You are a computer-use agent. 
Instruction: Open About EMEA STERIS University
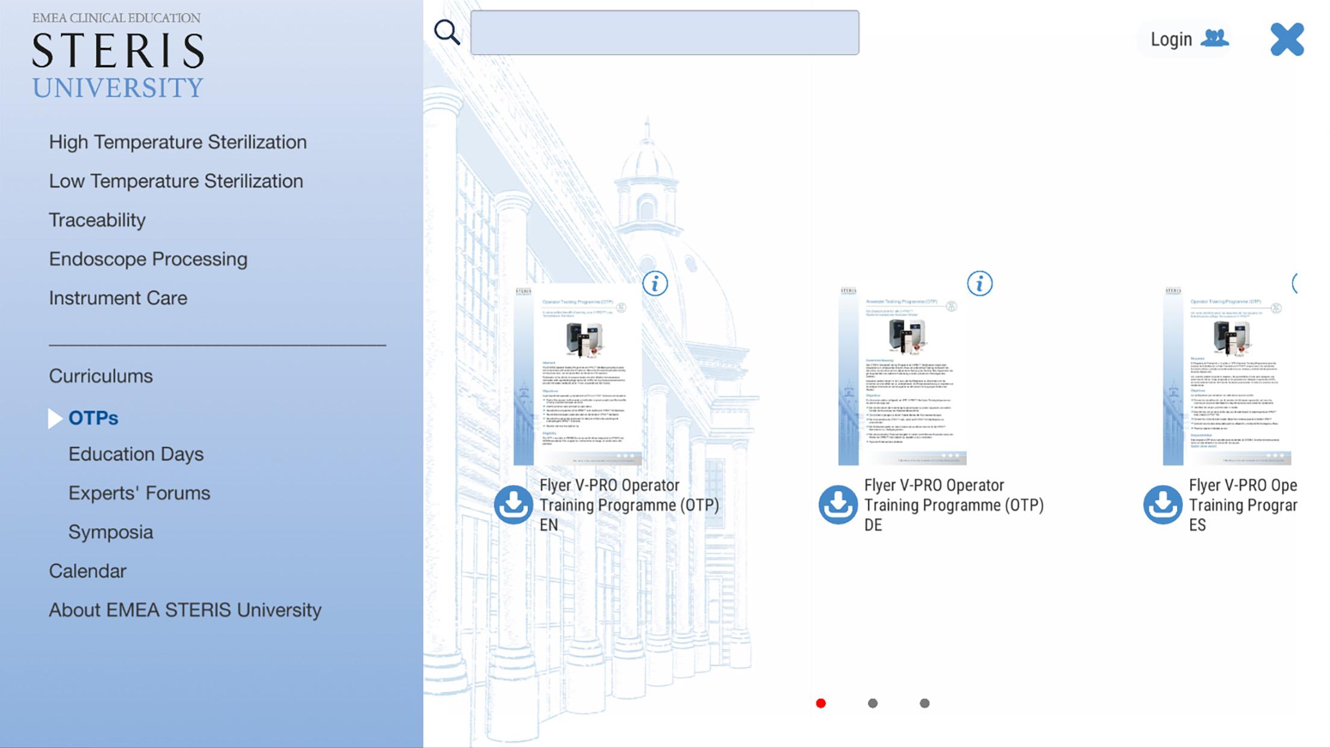click(x=185, y=610)
